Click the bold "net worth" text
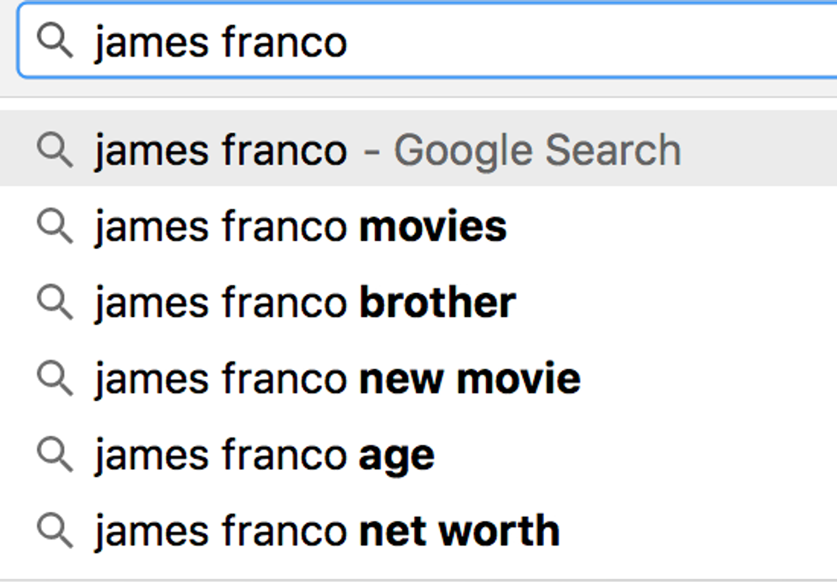This screenshot has width=837, height=582. point(459,531)
